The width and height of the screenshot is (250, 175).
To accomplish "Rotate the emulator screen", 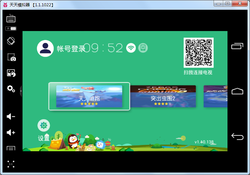I will point(11,41).
